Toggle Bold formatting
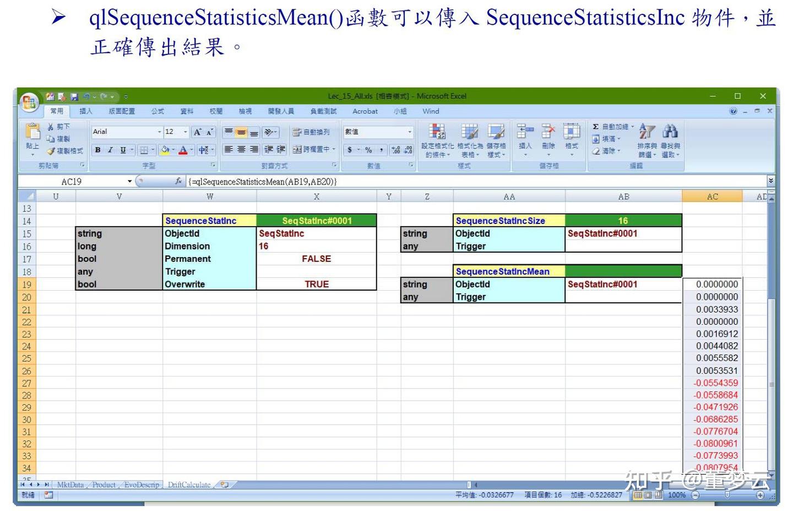The image size is (793, 513). pyautogui.click(x=97, y=149)
